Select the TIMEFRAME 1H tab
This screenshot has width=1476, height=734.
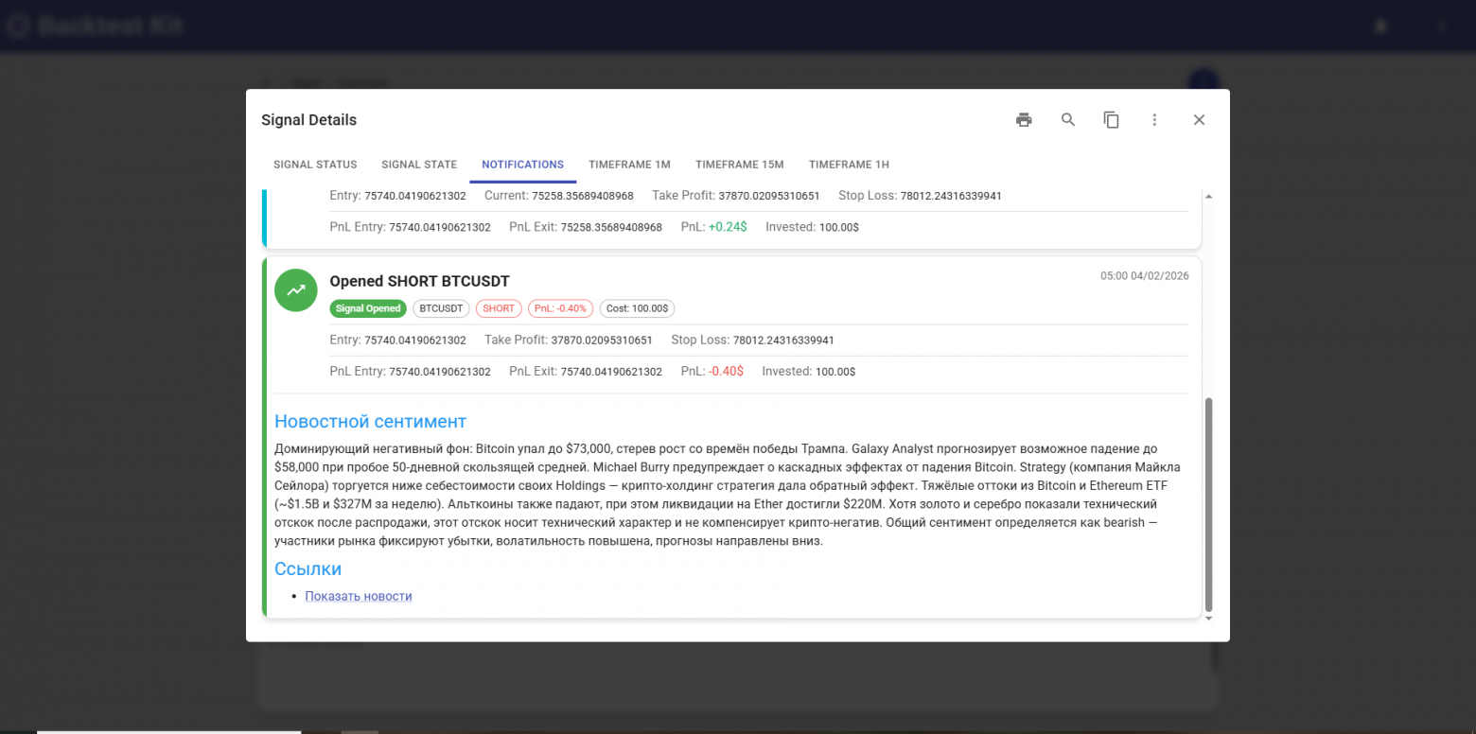click(x=849, y=164)
